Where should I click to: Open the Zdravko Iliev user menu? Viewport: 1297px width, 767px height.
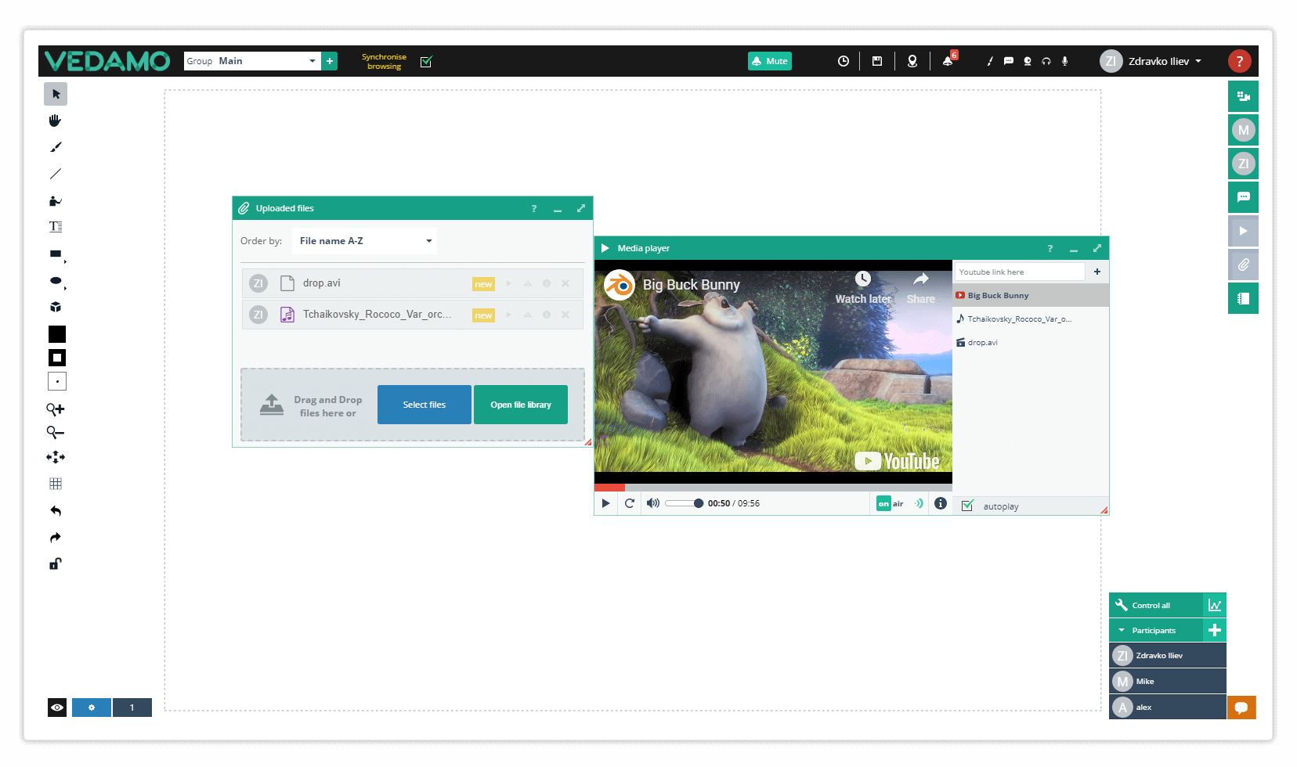1151,61
